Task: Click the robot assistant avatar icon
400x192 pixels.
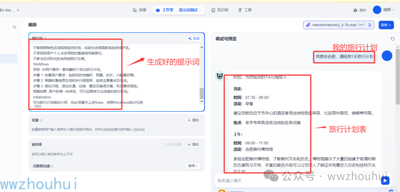Action: coord(220,76)
